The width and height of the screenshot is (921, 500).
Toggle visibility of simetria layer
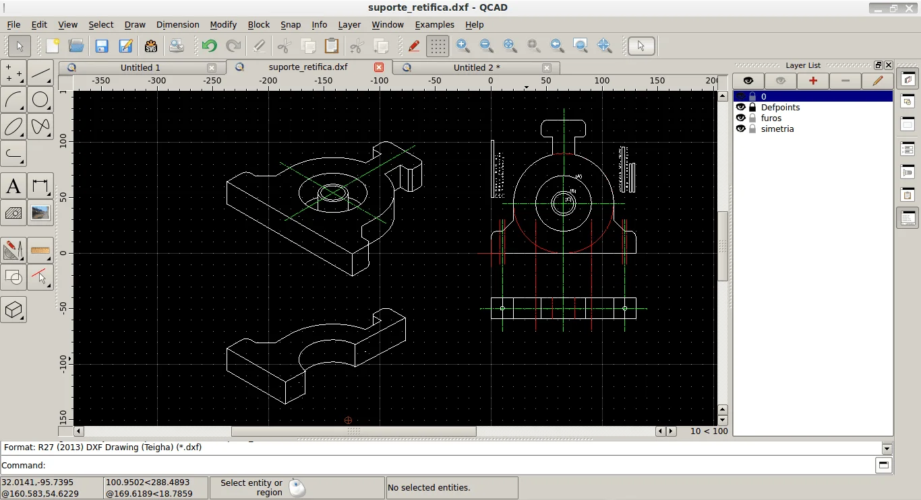pos(741,129)
